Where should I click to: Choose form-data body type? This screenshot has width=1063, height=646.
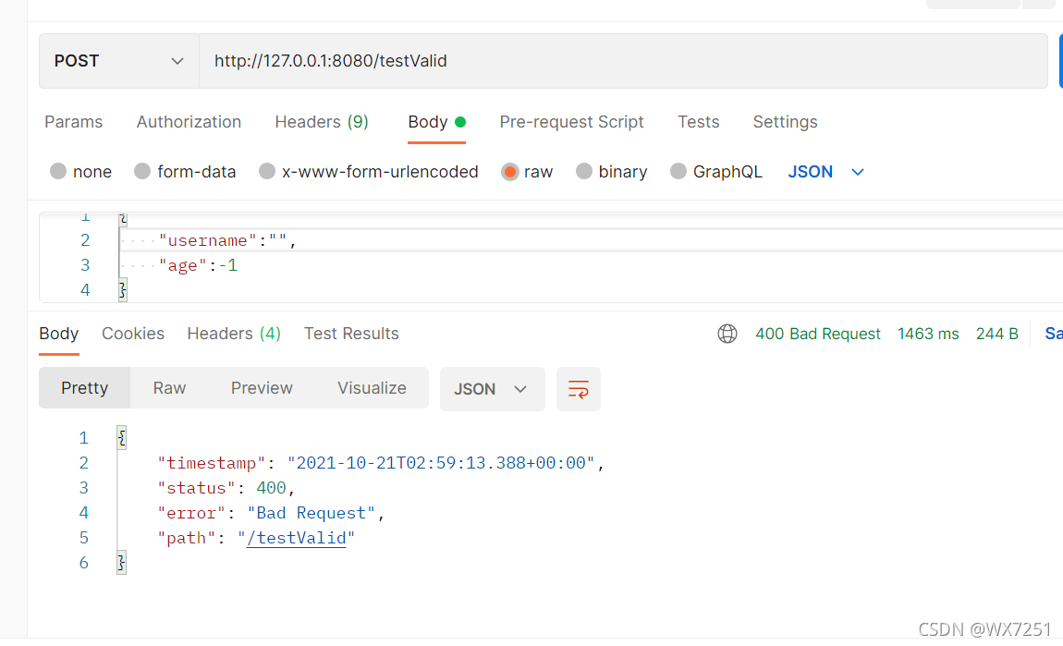(142, 172)
